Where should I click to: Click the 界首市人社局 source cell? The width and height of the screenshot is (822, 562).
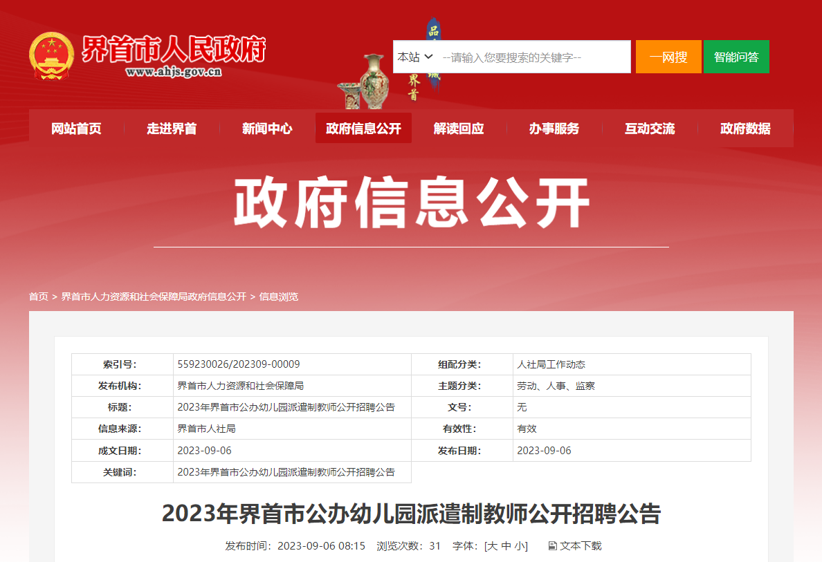pos(207,429)
